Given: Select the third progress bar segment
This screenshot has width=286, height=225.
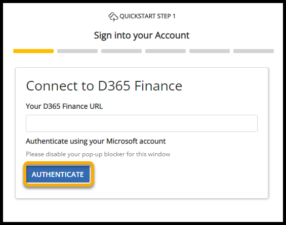Looking at the screenshot, I should click(x=121, y=51).
